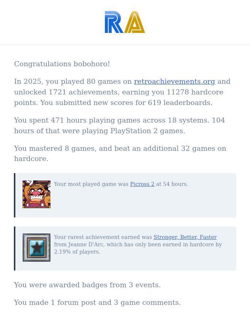Open the Picross 2 Wario game icon
Image resolution: width=250 pixels, height=329 pixels.
(37, 194)
